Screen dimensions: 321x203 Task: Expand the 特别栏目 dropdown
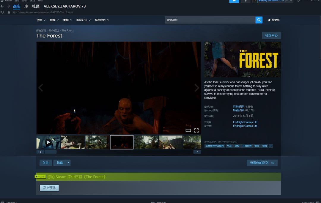[102, 20]
